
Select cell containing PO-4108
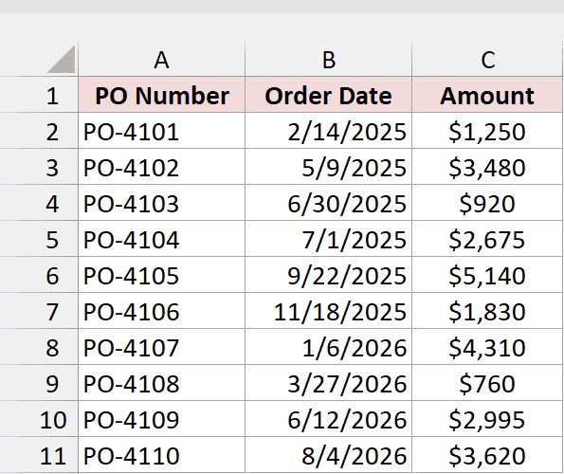click(x=161, y=383)
